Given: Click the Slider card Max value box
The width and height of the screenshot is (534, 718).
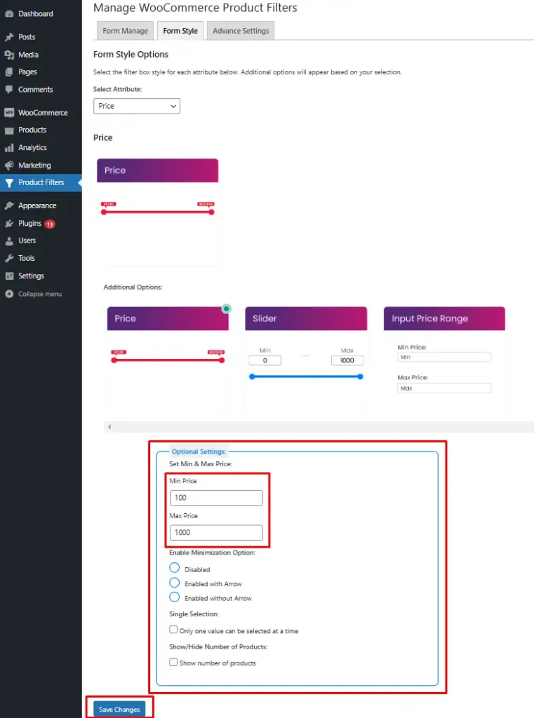Looking at the screenshot, I should click(x=347, y=360).
